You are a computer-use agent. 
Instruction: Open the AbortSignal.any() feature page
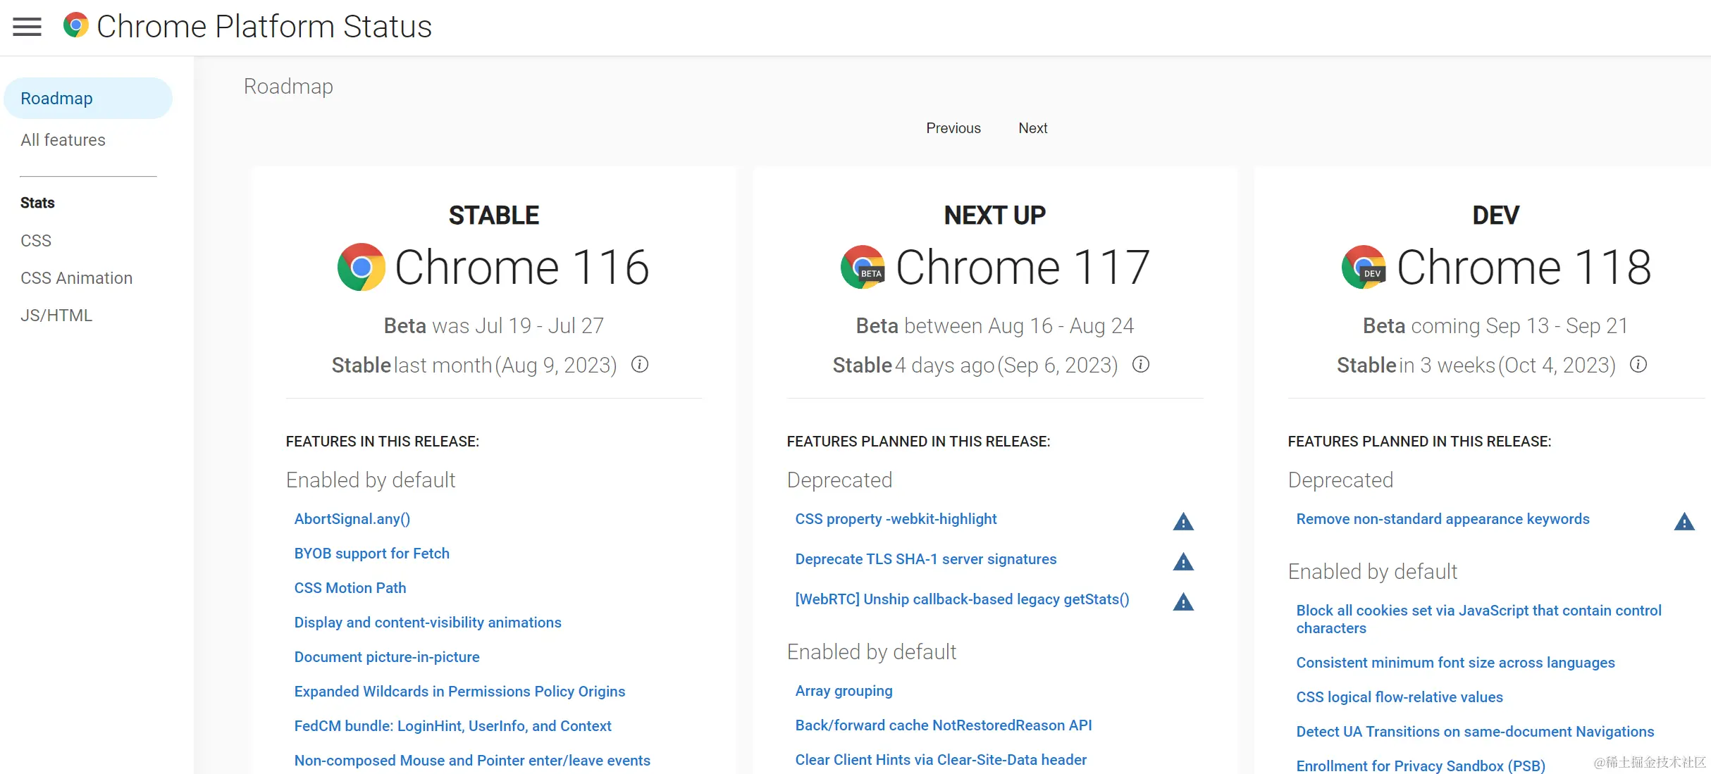pos(352,519)
